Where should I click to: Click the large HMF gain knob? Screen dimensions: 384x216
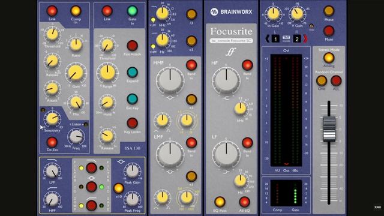(x=170, y=80)
